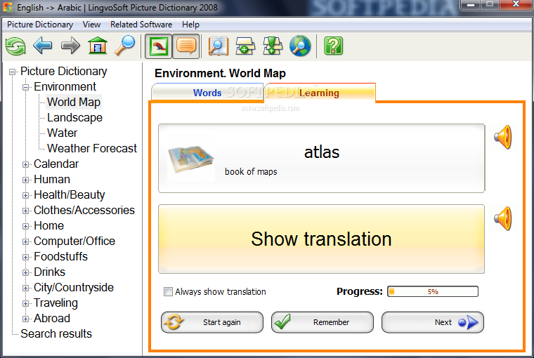Expand the Foodstuffs category
This screenshot has height=358, width=534.
pos(25,257)
